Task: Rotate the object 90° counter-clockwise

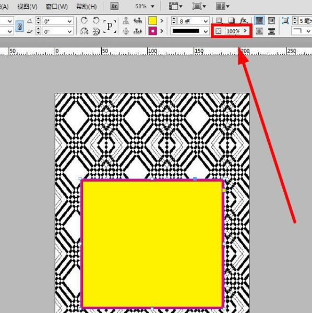Action: (x=96, y=20)
